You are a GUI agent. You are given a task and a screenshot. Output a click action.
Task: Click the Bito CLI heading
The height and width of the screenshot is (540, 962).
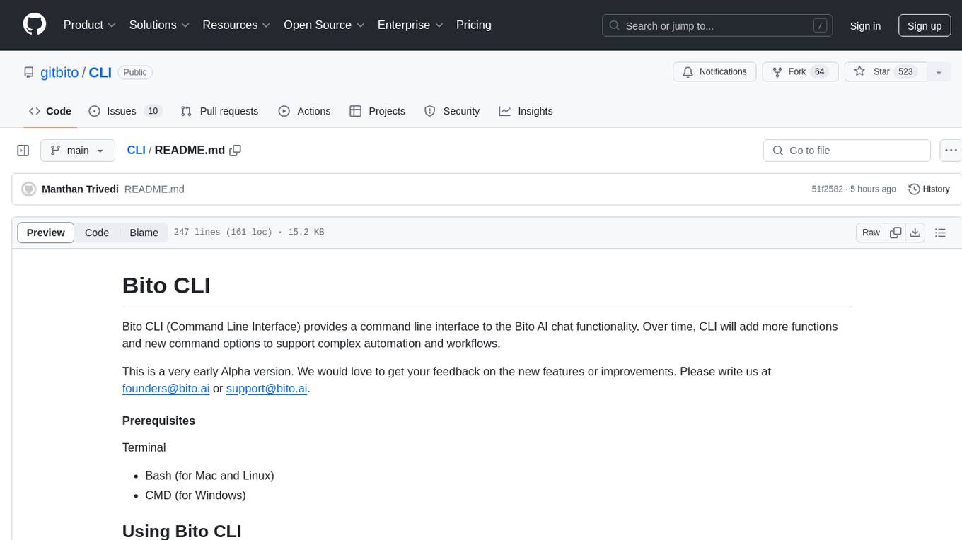click(x=166, y=285)
